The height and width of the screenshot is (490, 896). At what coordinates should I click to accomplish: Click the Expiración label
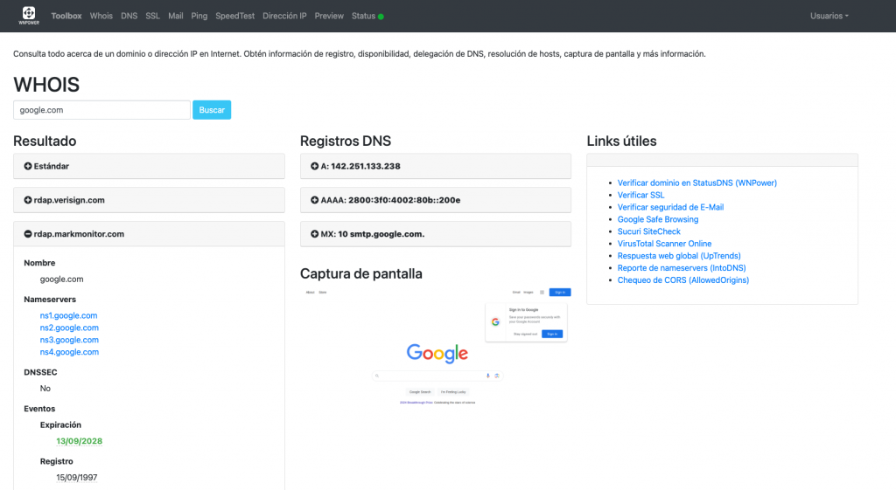pos(60,425)
